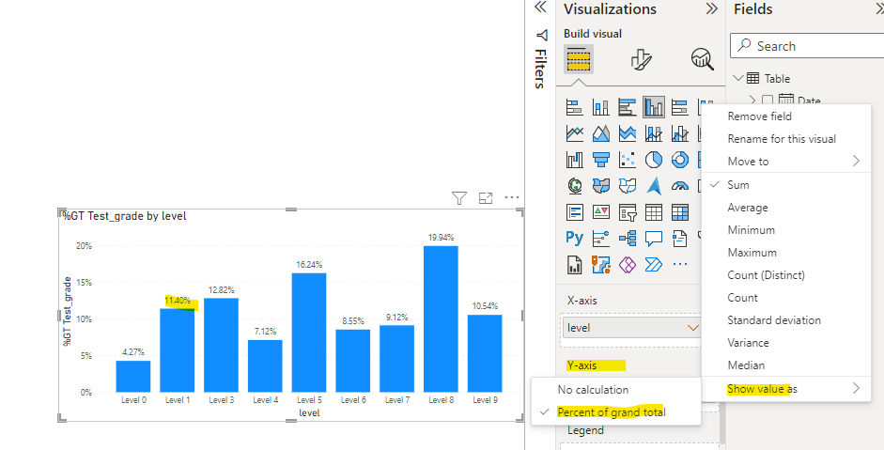The width and height of the screenshot is (884, 450).
Task: Select the Stacked bar chart visual
Action: 575,106
